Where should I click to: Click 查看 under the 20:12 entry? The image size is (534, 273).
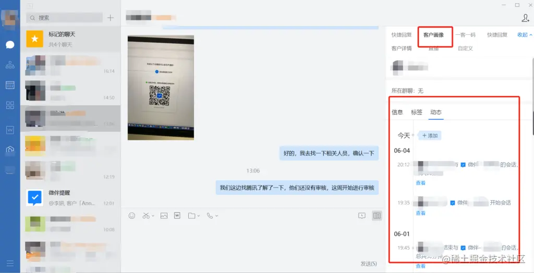click(x=421, y=183)
